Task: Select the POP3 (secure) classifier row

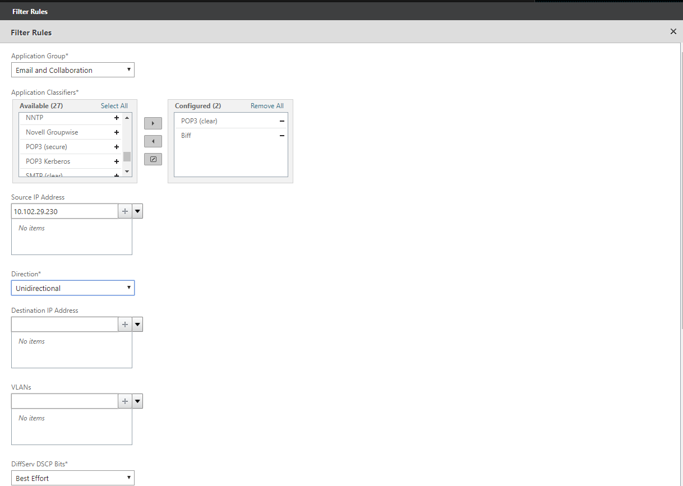Action: point(71,147)
